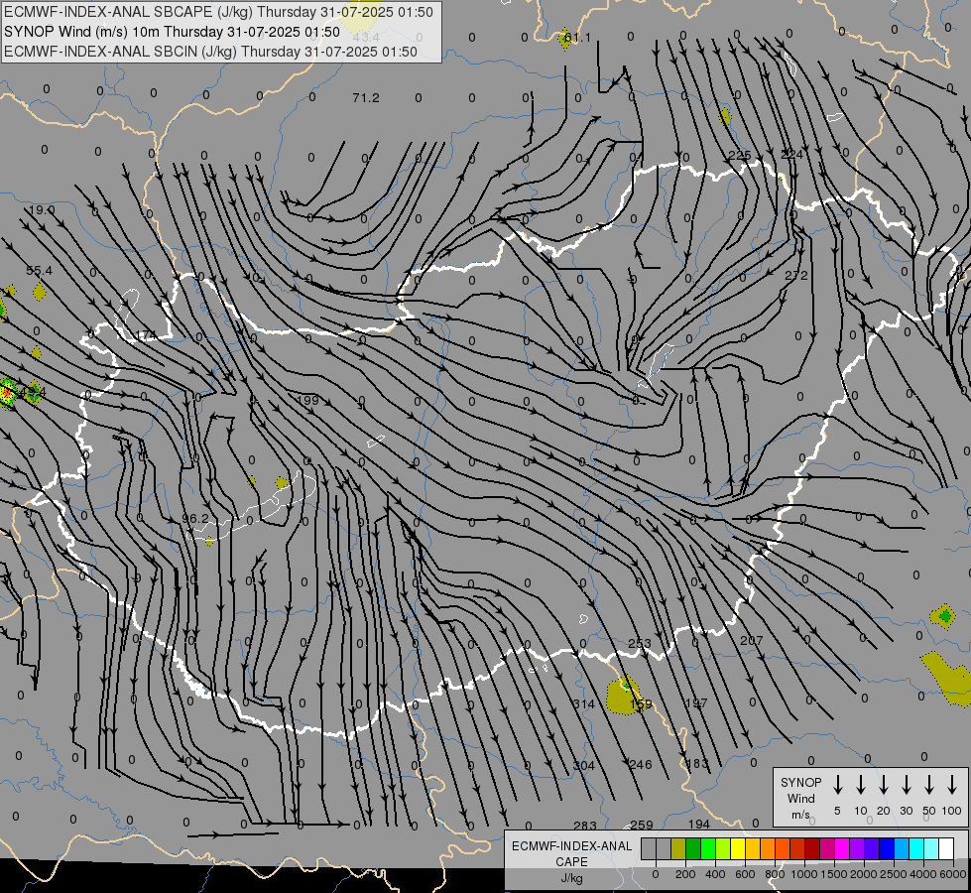Click the 314 value on the map
Screen dimensions: 971x893
click(x=583, y=704)
